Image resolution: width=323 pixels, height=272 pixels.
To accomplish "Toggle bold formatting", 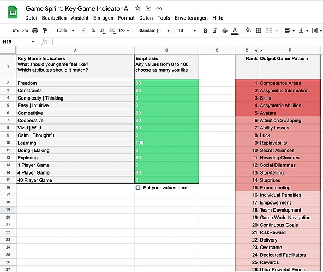I will (205, 30).
